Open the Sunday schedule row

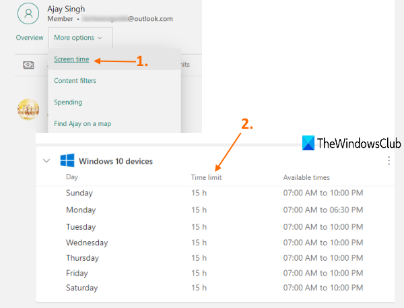pyautogui.click(x=79, y=193)
